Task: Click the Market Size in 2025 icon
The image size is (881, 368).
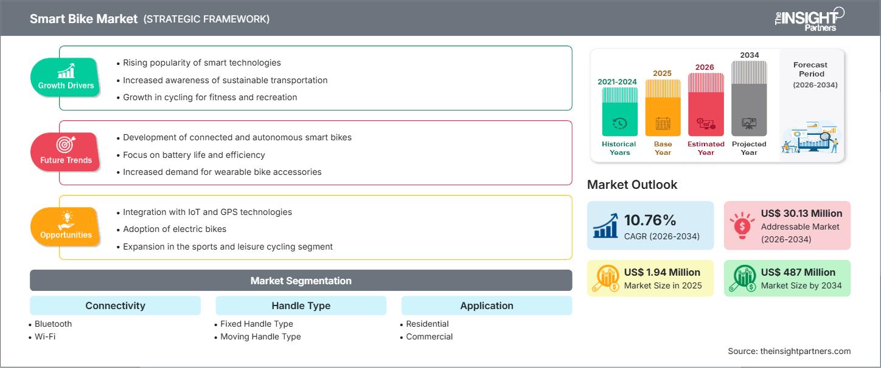Action: [605, 278]
